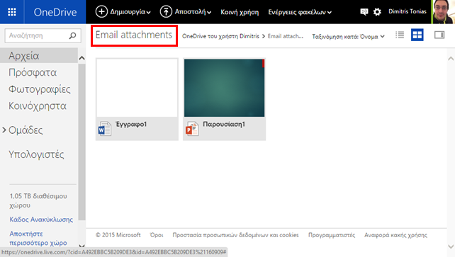Viewport: 455px width, 257px height.
Task: Open the Προγραμματιστές footer link
Action: 332,235
